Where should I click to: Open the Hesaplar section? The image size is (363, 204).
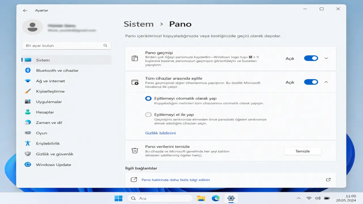[x=66, y=112]
